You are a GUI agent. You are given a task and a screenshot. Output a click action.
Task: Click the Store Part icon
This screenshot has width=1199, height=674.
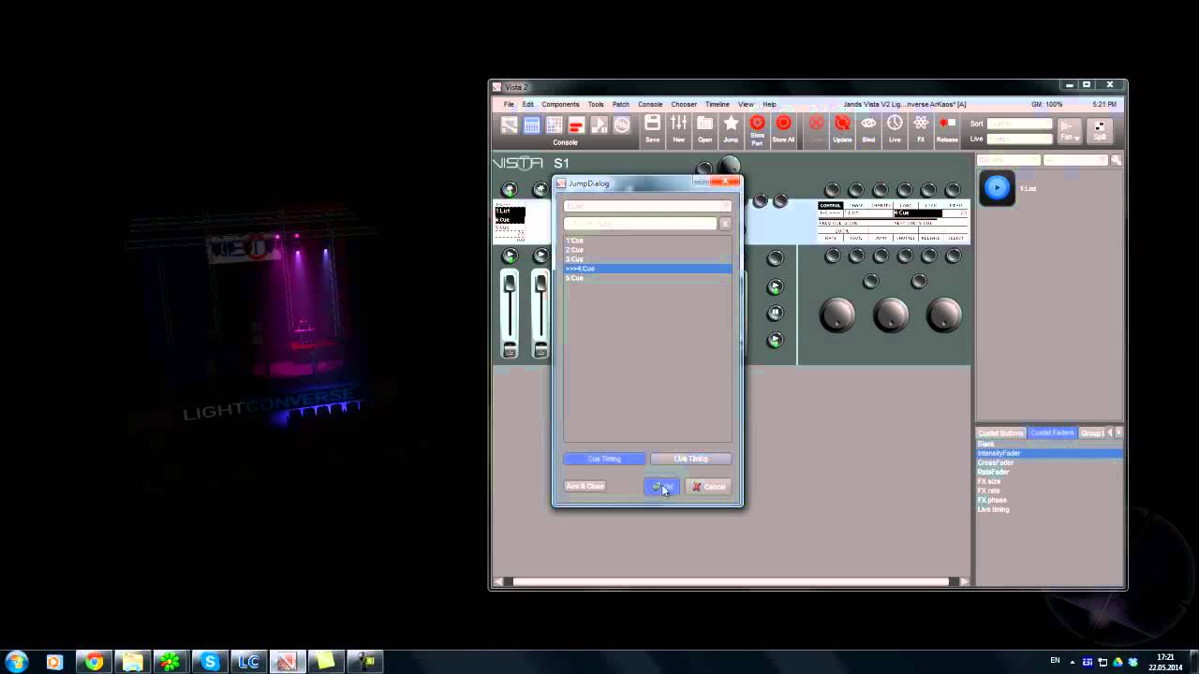click(x=757, y=129)
